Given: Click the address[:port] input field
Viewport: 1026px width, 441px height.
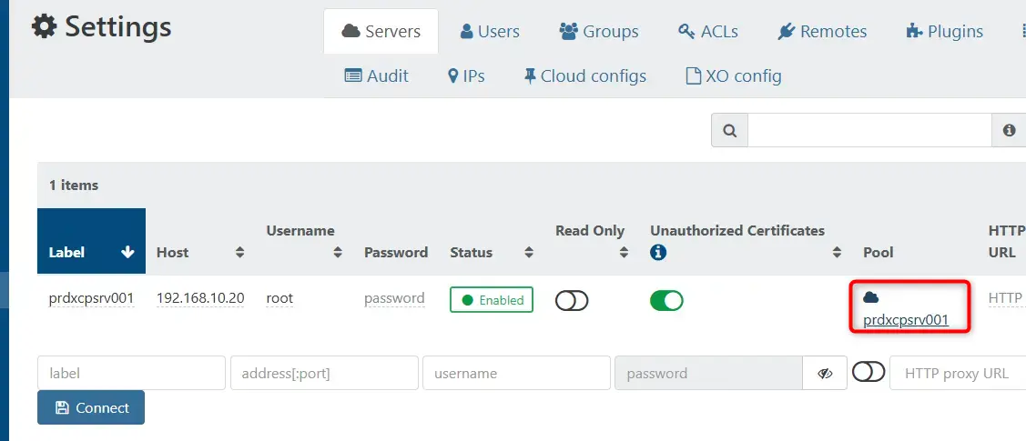Looking at the screenshot, I should [324, 373].
